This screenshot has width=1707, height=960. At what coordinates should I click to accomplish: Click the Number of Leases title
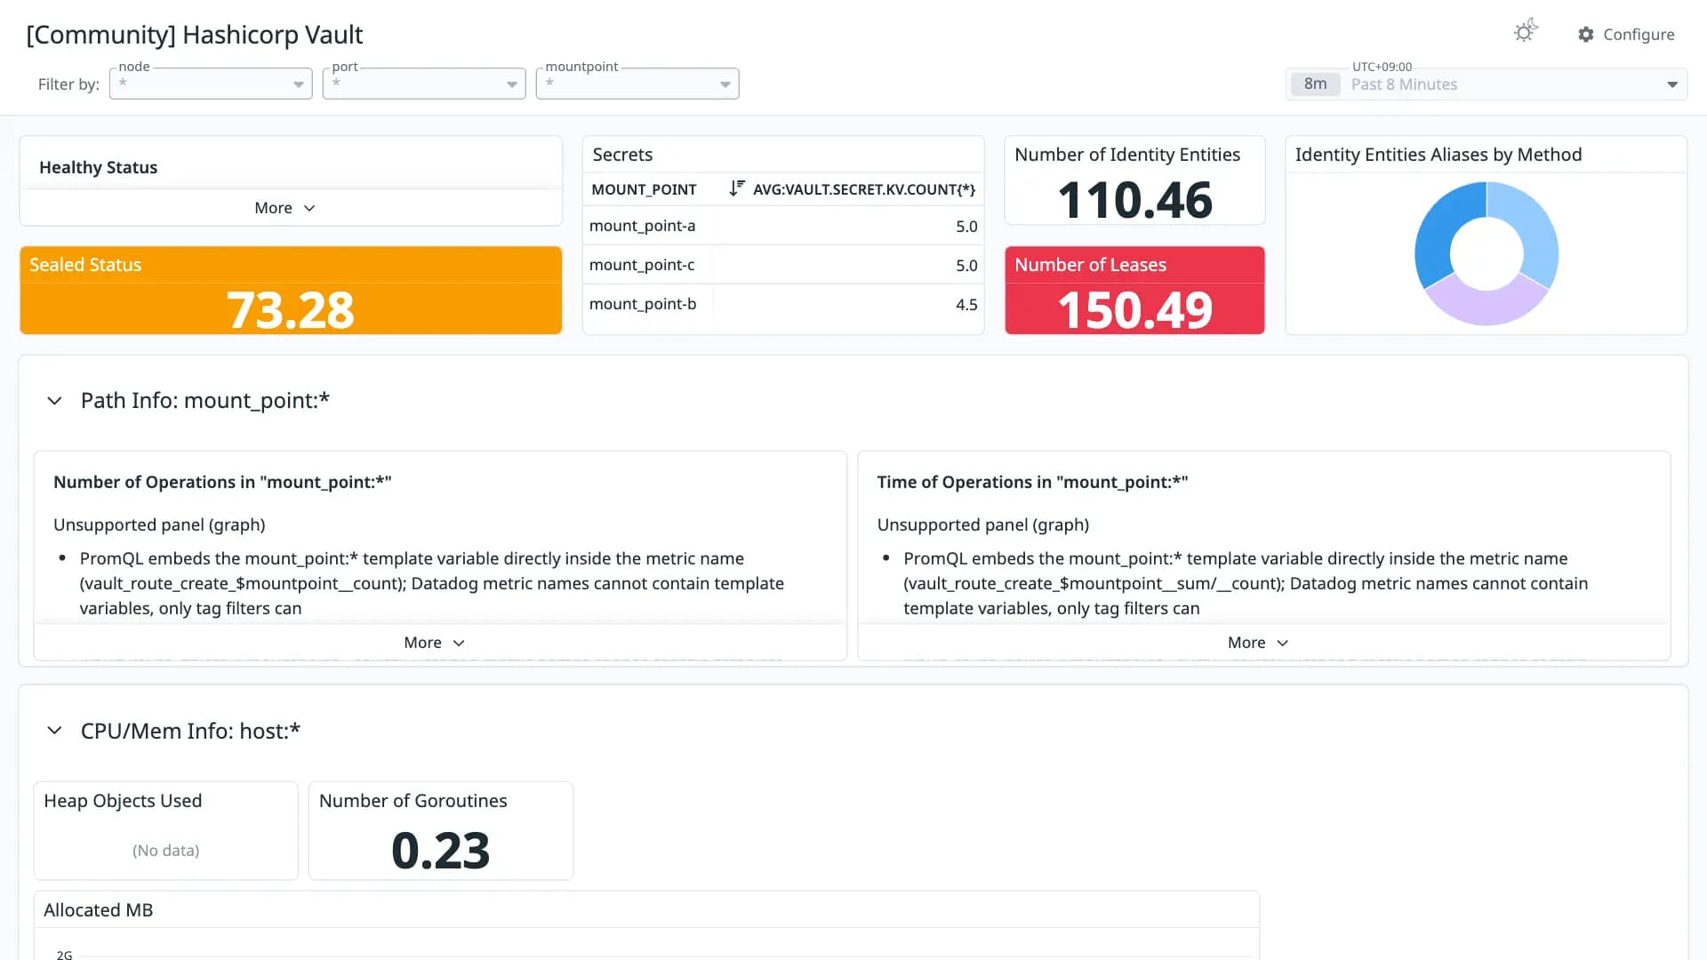pos(1091,265)
